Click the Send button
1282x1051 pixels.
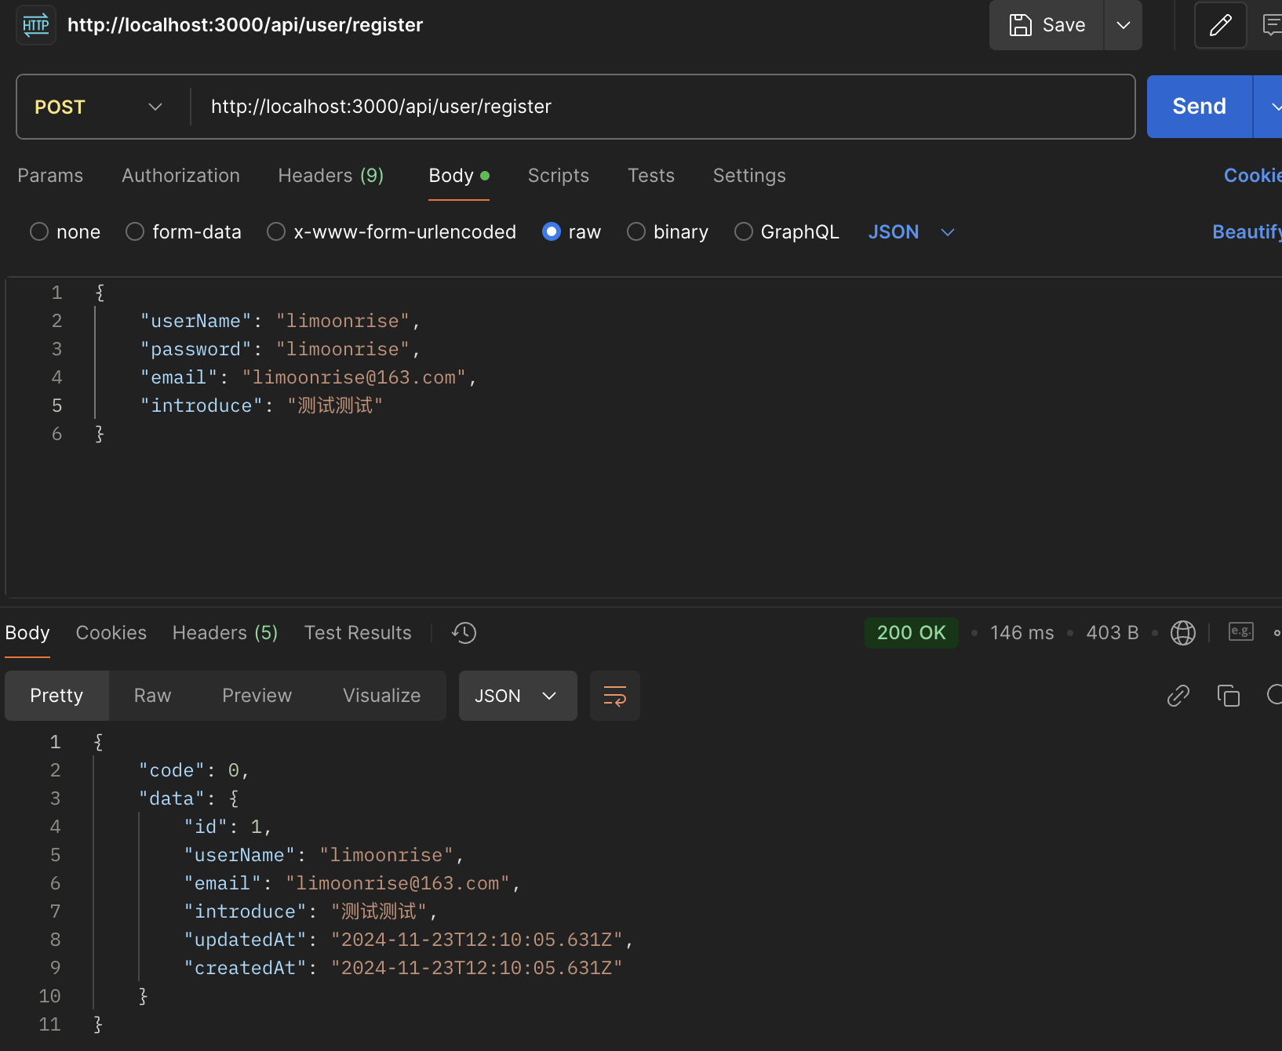coord(1199,107)
